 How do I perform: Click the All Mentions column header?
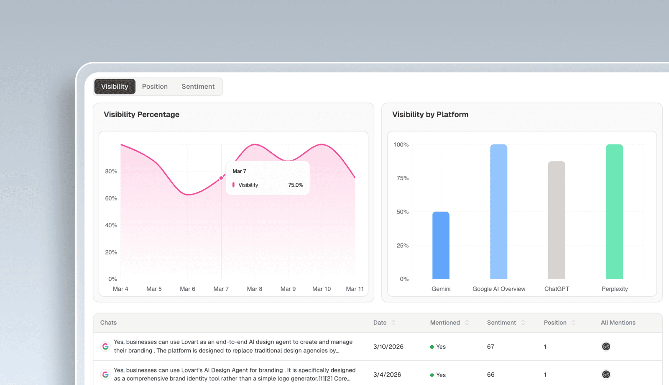(x=618, y=323)
